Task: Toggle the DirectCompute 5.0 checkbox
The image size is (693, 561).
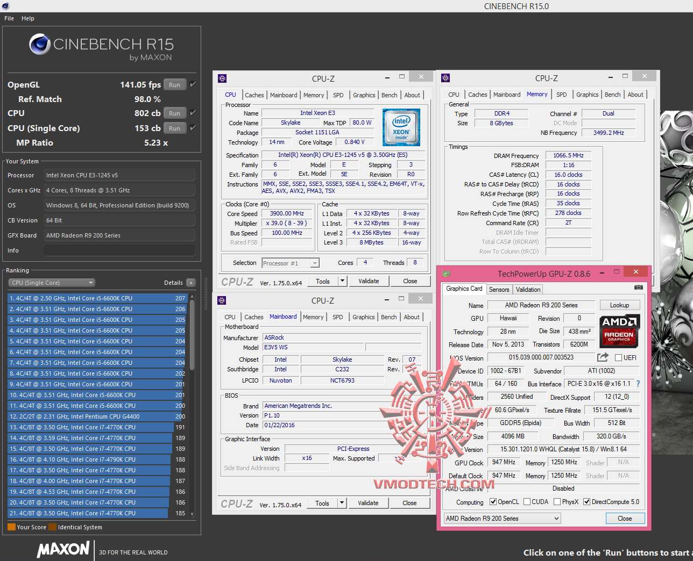Action: click(x=587, y=502)
